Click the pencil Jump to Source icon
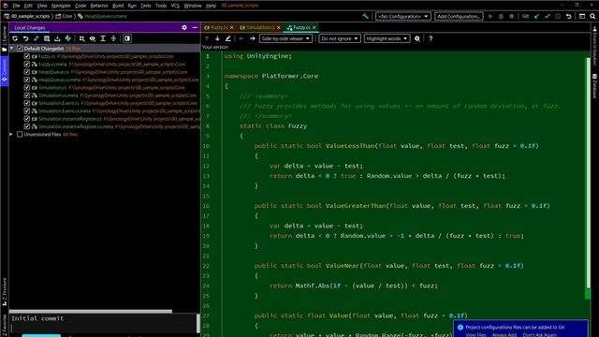This screenshot has height=337, width=599. pyautogui.click(x=228, y=38)
